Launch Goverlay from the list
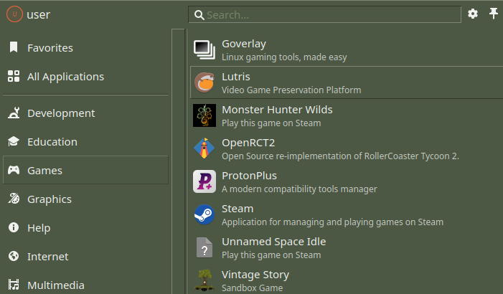503x294 pixels. [347, 49]
